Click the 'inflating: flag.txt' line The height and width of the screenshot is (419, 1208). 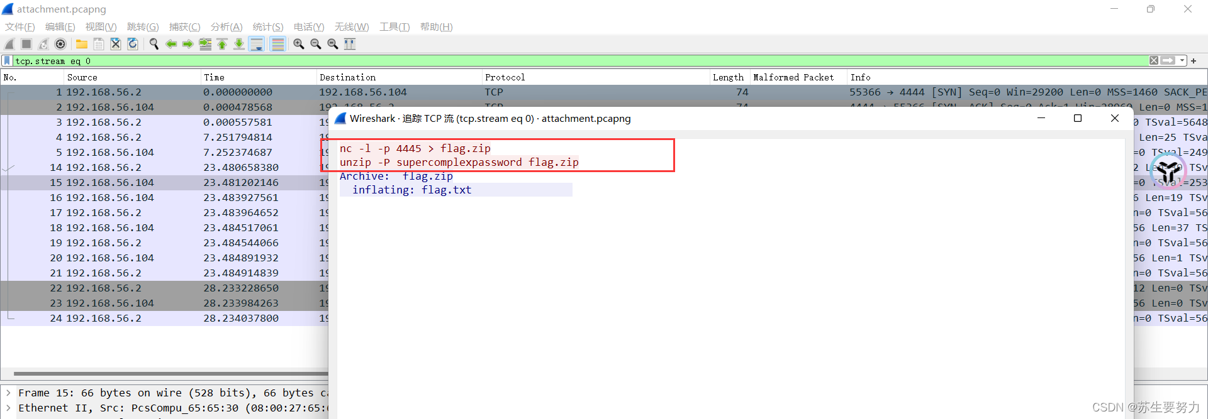(x=411, y=190)
